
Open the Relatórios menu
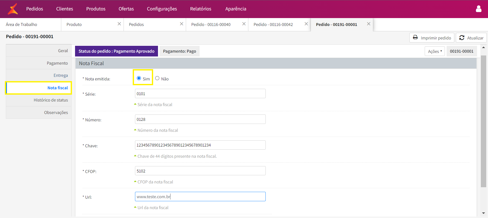pyautogui.click(x=201, y=9)
